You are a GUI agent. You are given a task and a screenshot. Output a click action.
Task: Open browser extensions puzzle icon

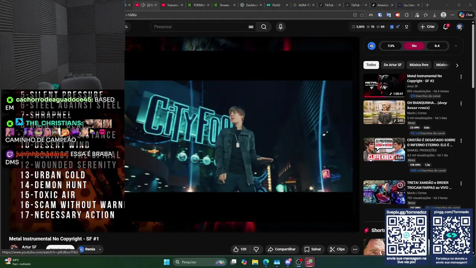click(406, 15)
